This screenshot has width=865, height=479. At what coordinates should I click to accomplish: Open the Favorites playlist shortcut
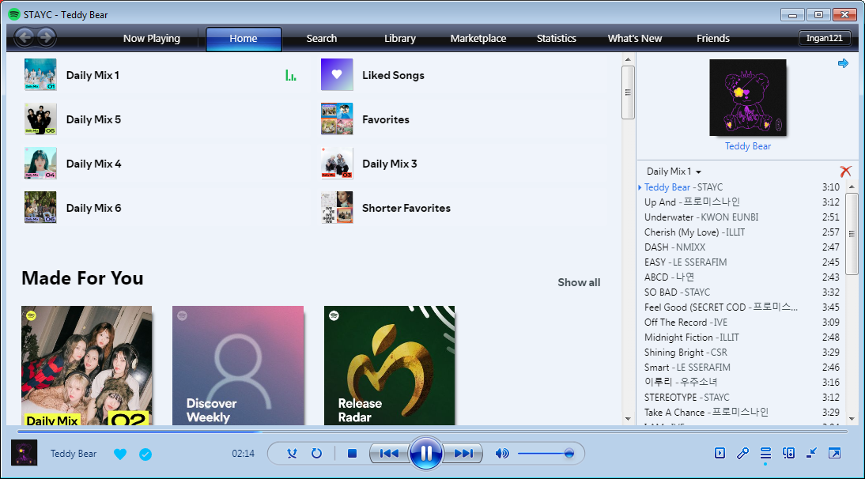point(463,119)
